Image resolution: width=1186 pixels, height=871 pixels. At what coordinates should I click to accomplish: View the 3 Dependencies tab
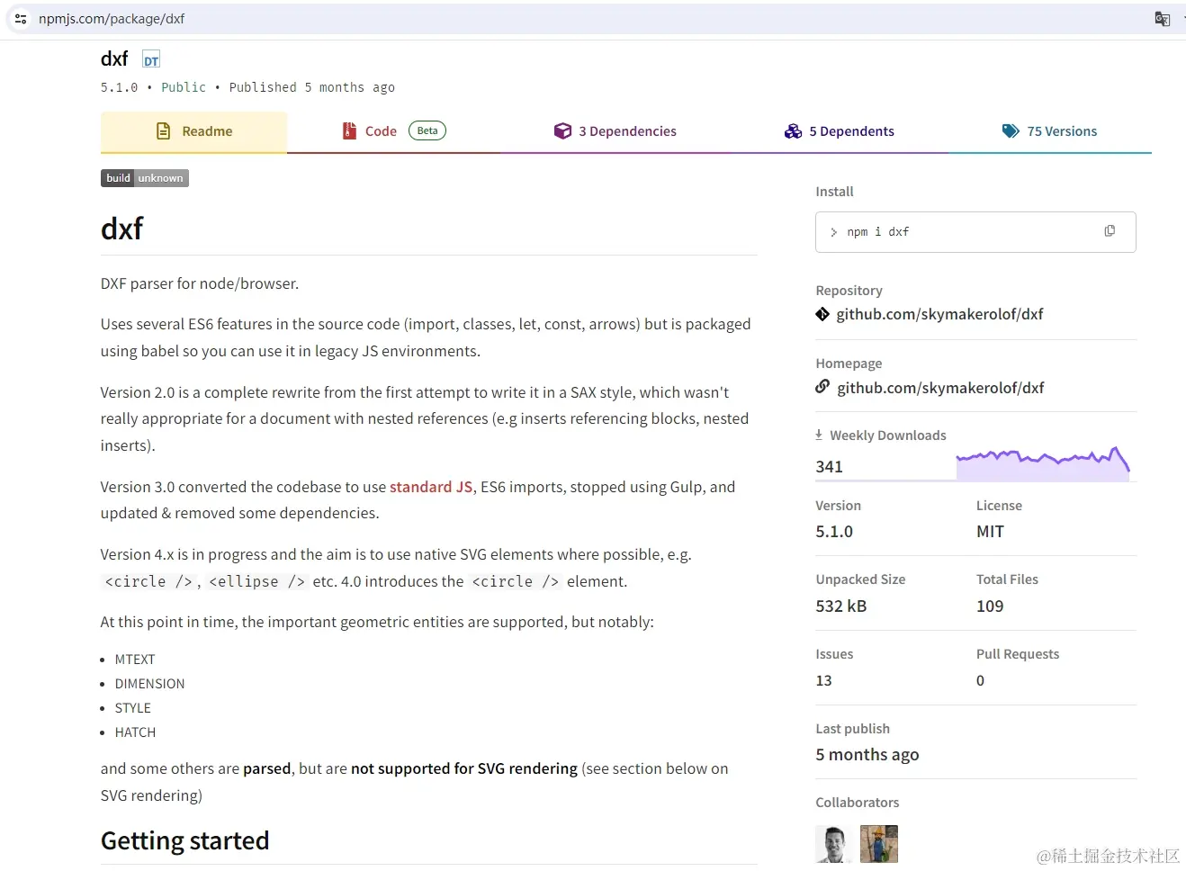point(615,131)
